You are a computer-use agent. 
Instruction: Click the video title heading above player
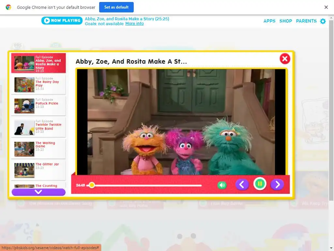point(131,61)
